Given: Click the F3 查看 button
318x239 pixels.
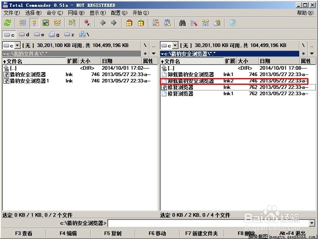Looking at the screenshot, I should pyautogui.click(x=24, y=233).
